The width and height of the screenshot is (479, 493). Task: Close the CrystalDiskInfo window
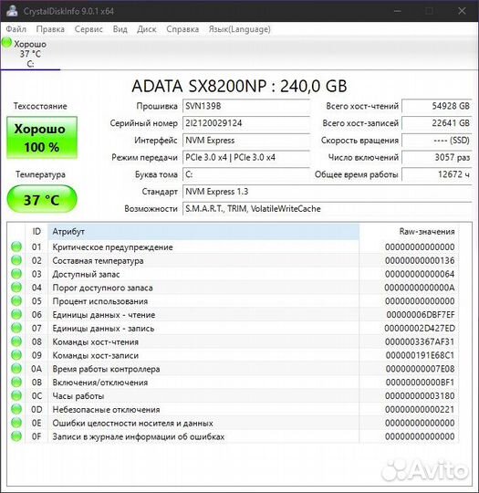pos(462,11)
